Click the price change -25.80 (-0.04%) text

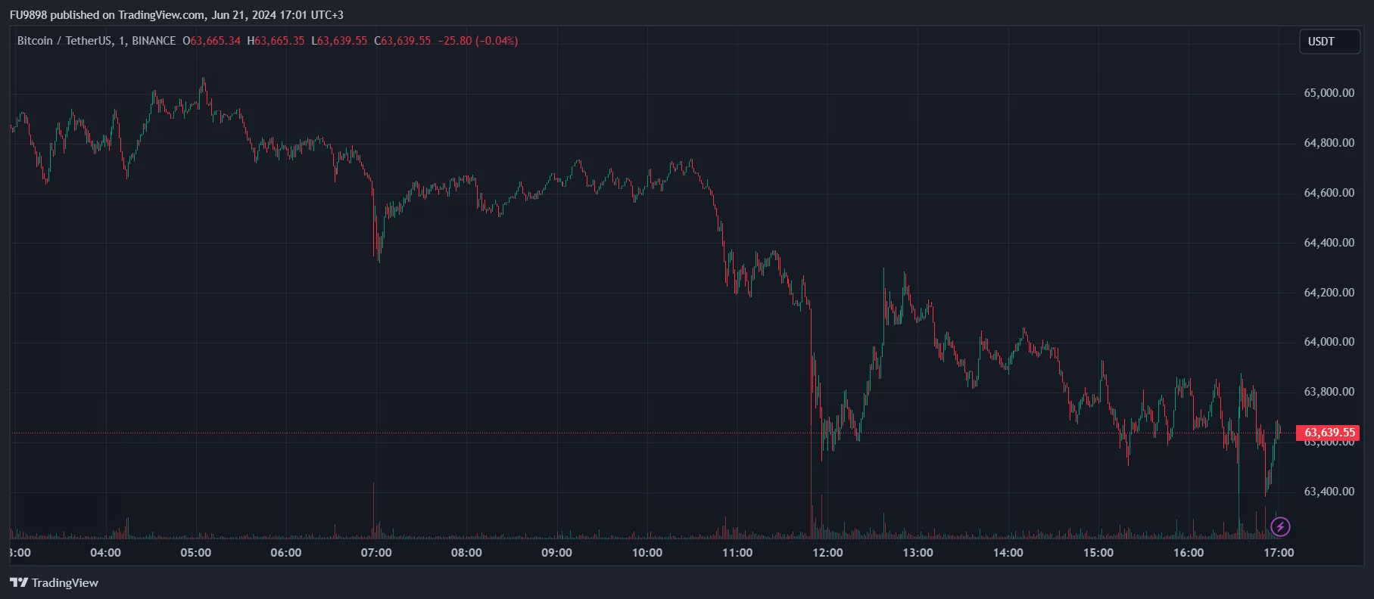click(x=478, y=41)
